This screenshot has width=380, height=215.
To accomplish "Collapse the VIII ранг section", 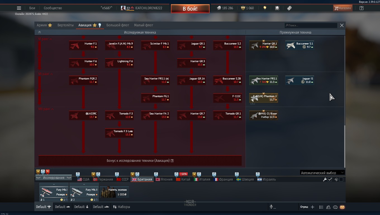I will point(46,109).
